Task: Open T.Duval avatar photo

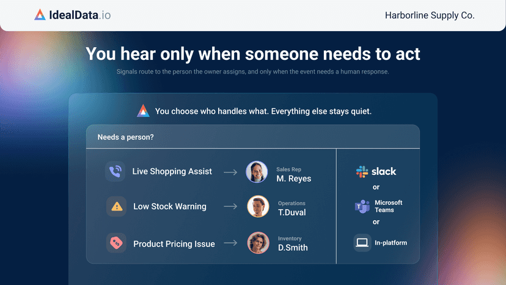Action: pos(258,206)
